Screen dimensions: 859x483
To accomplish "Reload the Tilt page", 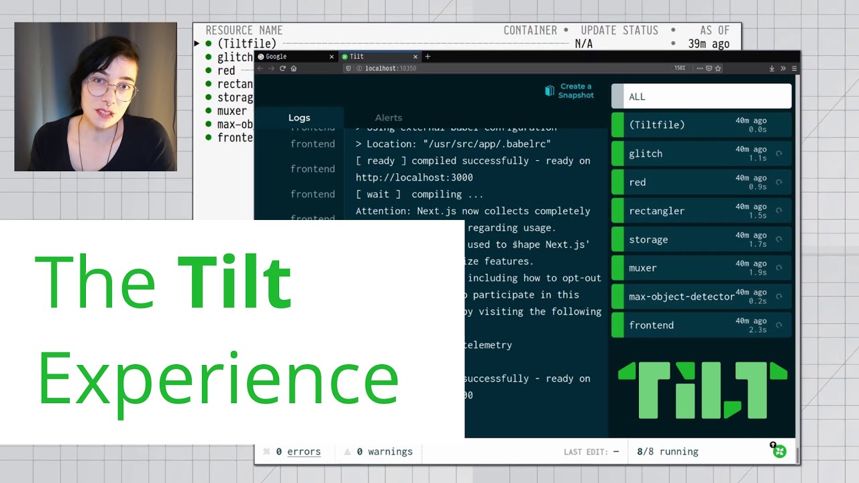I will [x=283, y=68].
